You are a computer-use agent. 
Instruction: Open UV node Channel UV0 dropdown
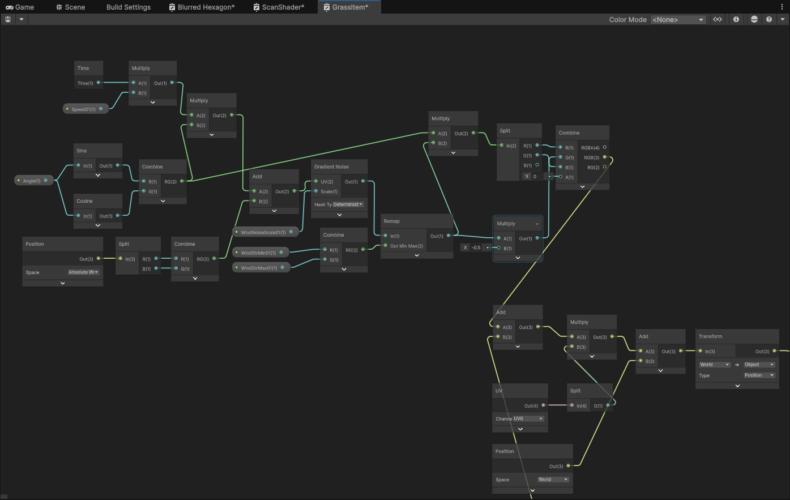click(x=528, y=419)
